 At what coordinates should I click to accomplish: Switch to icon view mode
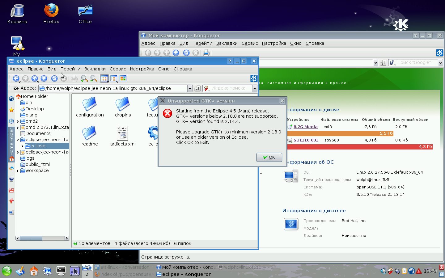(104, 78)
